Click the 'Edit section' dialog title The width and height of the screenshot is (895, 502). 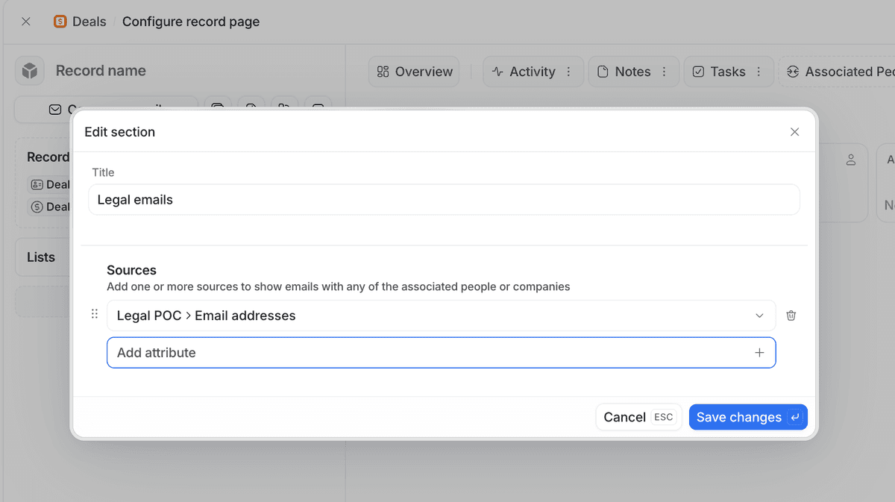(119, 132)
